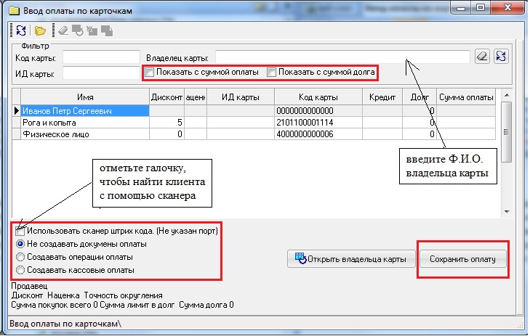Image resolution: width=530 pixels, height=336 pixels.
Task: Click the scroll up arrow of table scrollbar
Action: (x=506, y=96)
